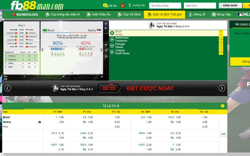
Task: Click the play icon for Portugal vs Ghana
Action: pyautogui.click(x=112, y=46)
